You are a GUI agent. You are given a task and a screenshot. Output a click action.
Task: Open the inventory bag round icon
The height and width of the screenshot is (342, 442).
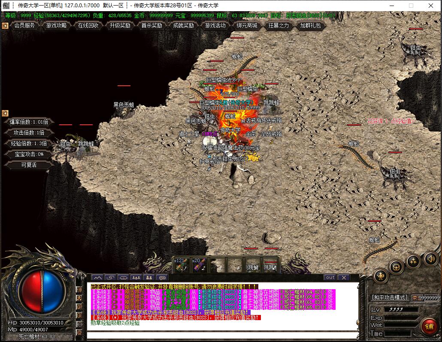pos(397,267)
